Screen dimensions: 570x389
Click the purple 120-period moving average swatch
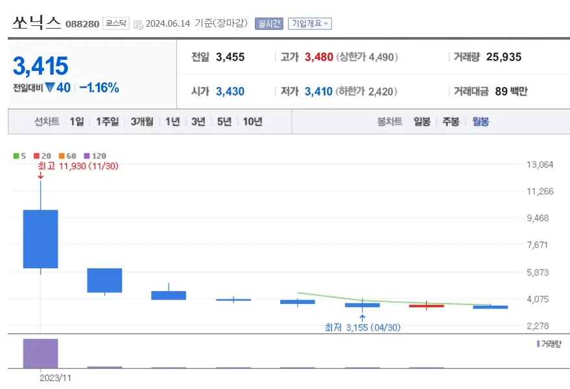86,156
